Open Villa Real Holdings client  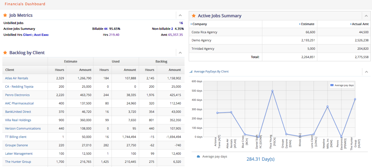pyautogui.click(x=18, y=120)
